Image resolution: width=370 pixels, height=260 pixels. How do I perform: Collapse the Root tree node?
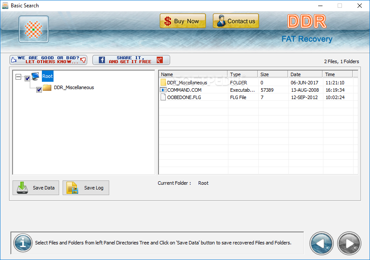(18, 77)
